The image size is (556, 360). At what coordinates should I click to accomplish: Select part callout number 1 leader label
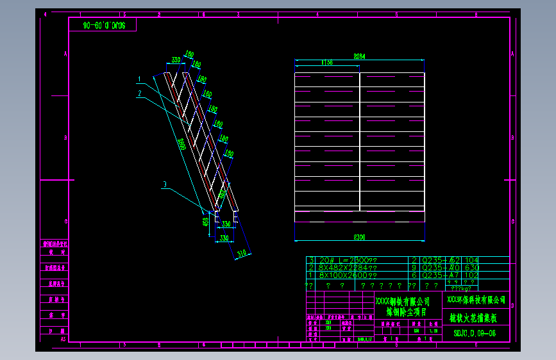[139, 79]
